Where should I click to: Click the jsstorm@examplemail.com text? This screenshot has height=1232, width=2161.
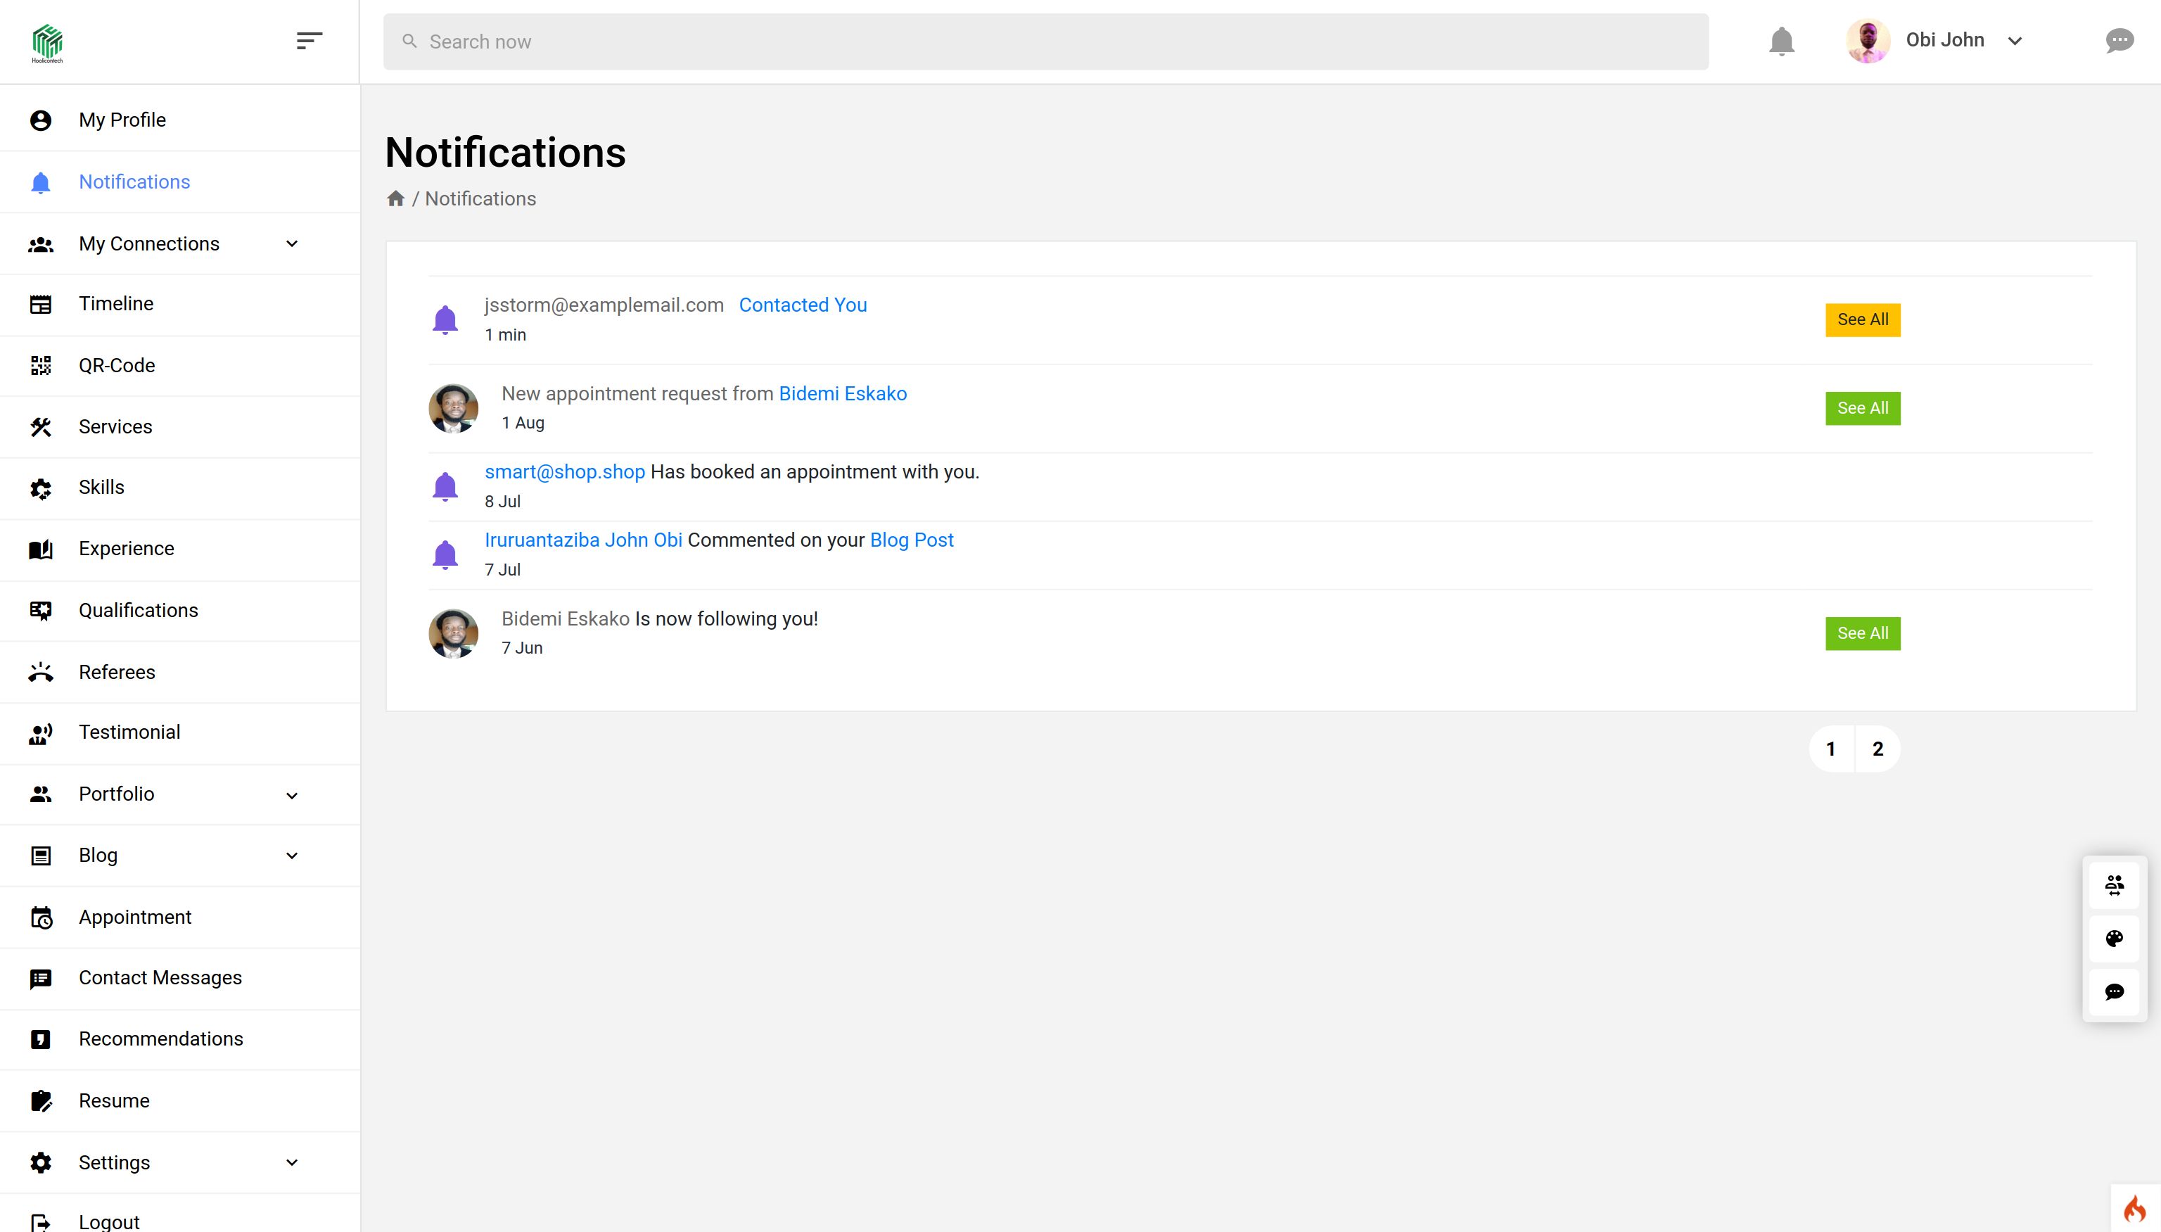(604, 305)
